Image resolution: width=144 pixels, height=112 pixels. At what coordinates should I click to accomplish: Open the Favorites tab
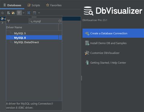click(54, 5)
